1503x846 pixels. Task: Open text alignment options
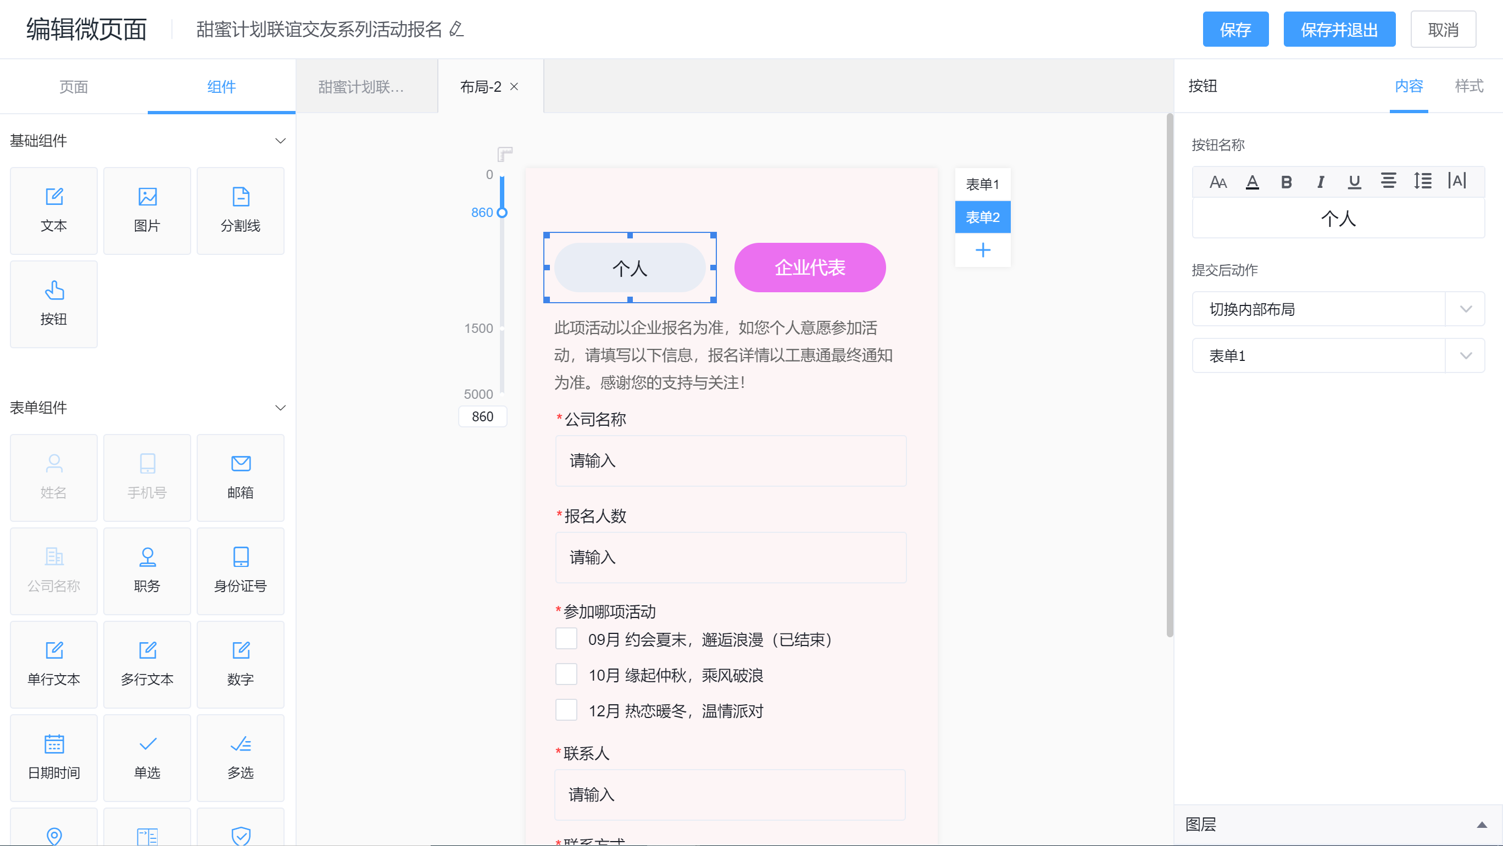[1389, 181]
